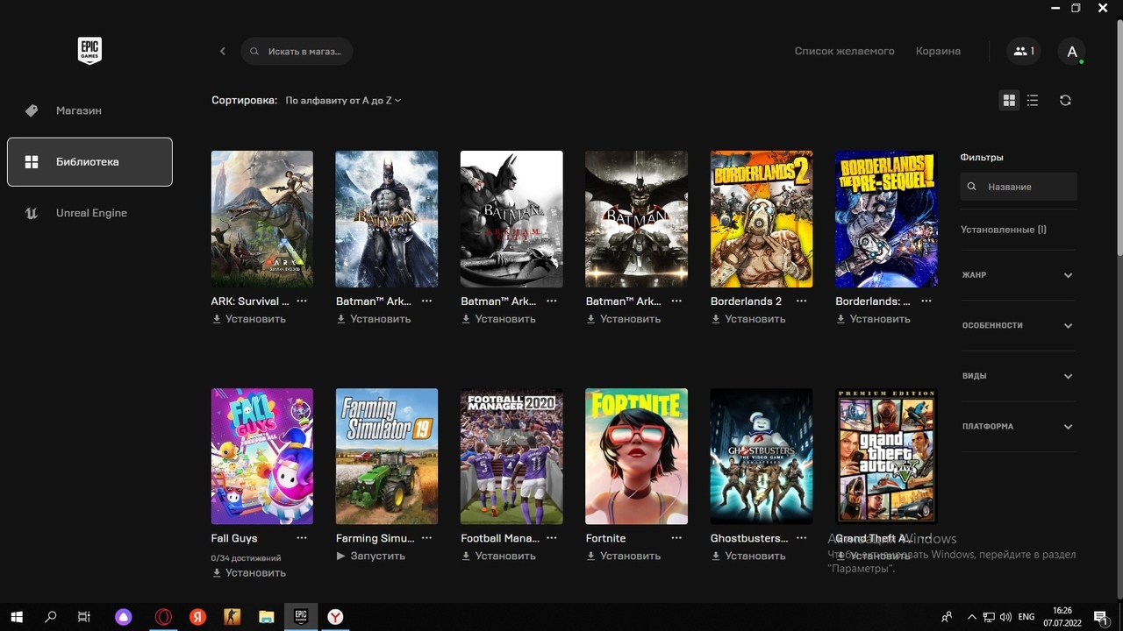Switch library to list view
Image resolution: width=1123 pixels, height=631 pixels.
(x=1033, y=101)
